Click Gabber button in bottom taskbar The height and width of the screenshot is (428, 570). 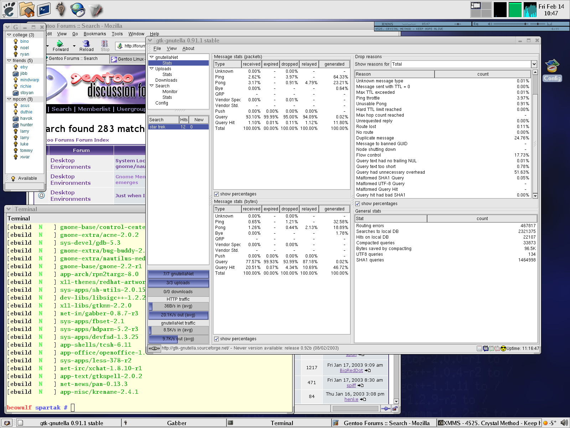pos(175,423)
